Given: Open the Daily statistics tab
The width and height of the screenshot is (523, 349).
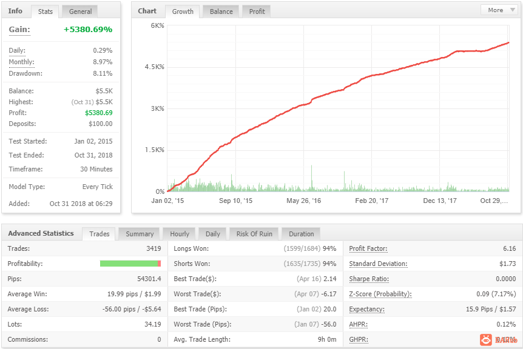Looking at the screenshot, I should click(x=213, y=234).
